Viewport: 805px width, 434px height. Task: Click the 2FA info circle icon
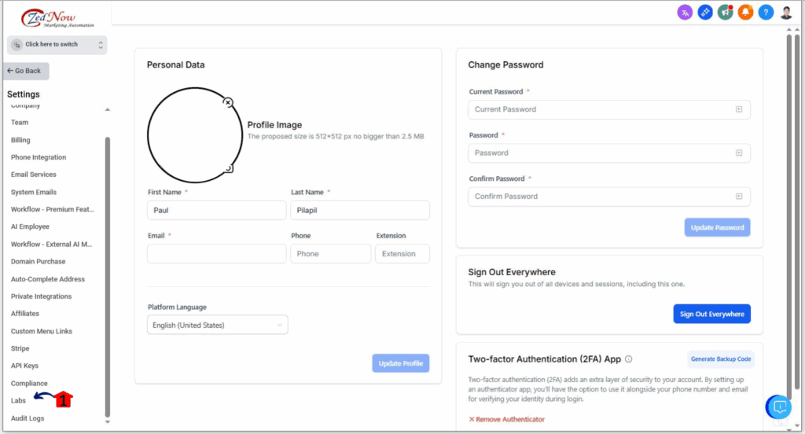coord(629,359)
